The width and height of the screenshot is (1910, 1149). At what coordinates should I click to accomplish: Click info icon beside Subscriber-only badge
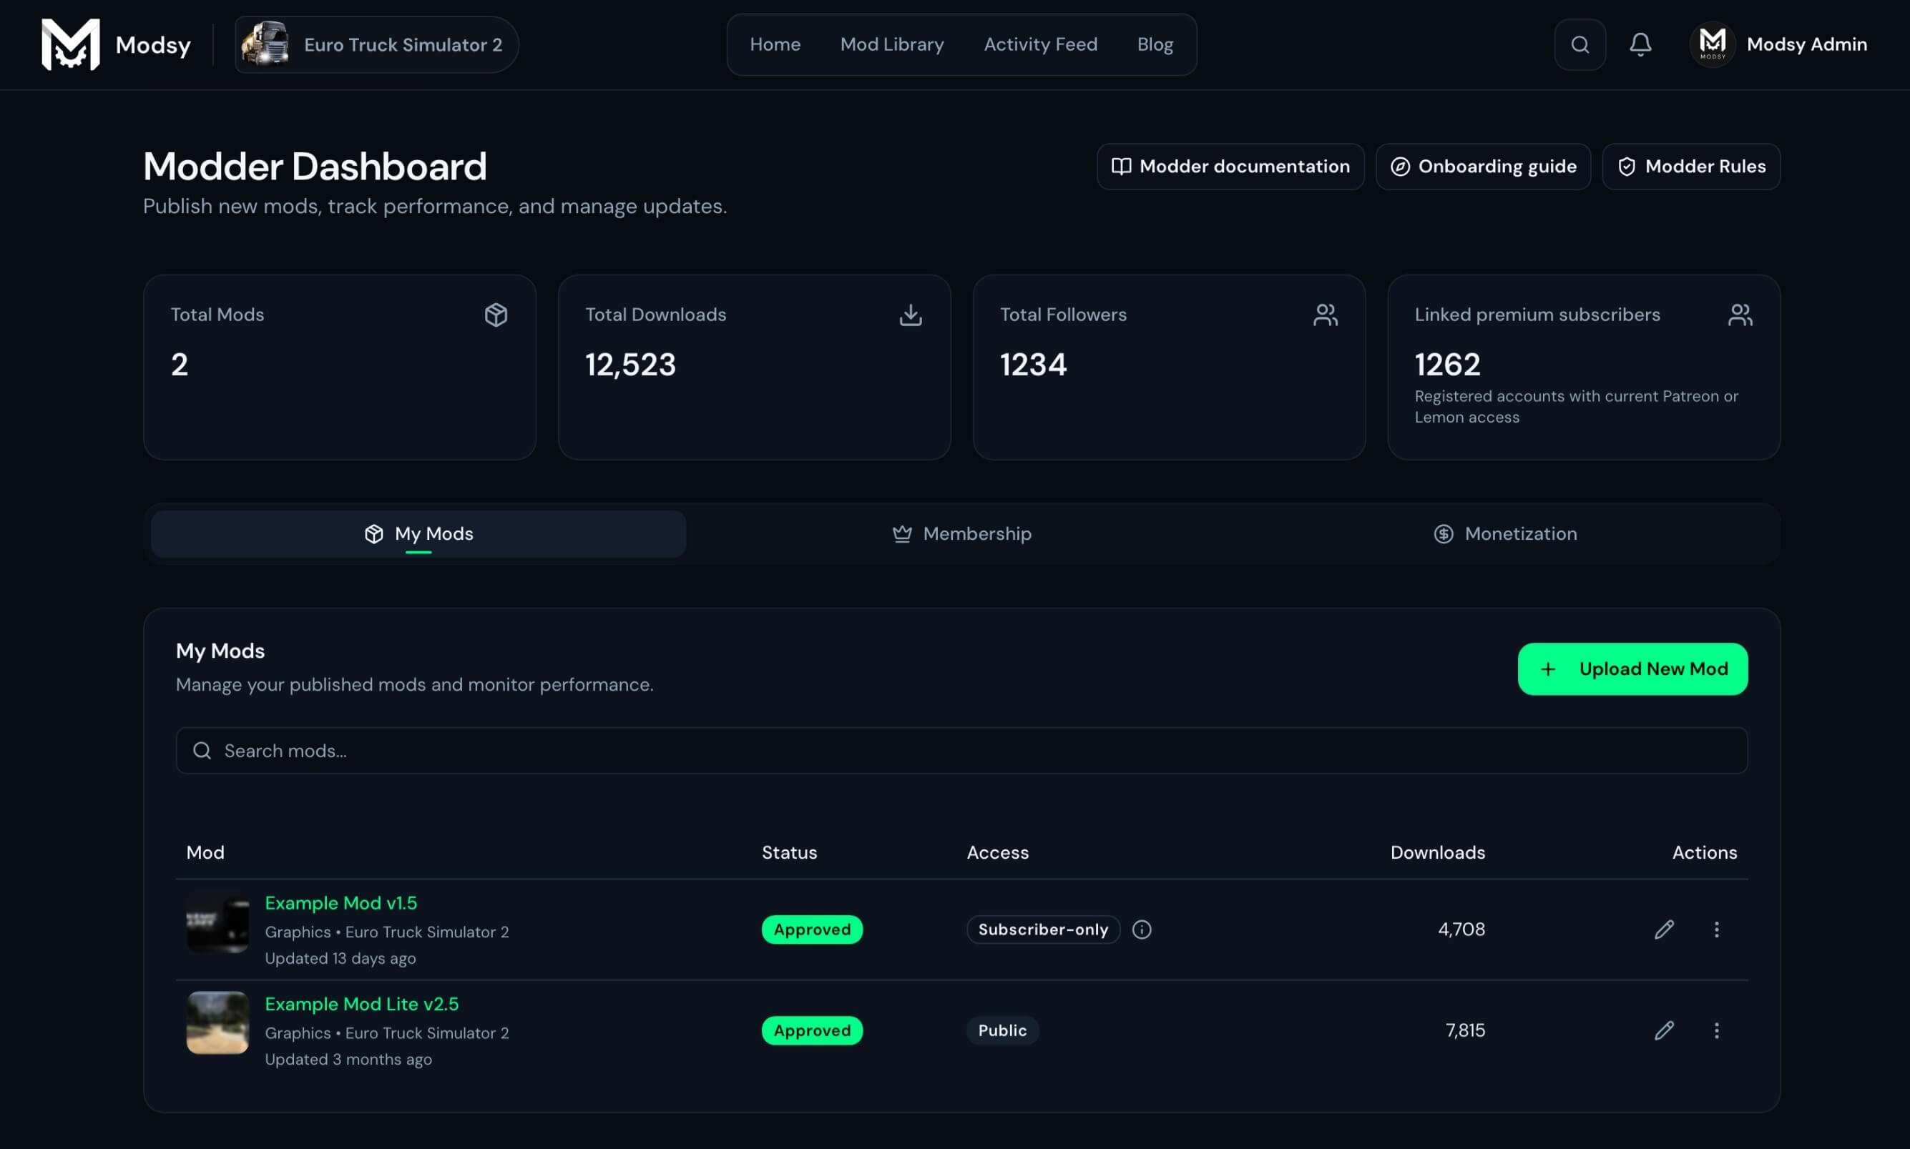pos(1142,929)
